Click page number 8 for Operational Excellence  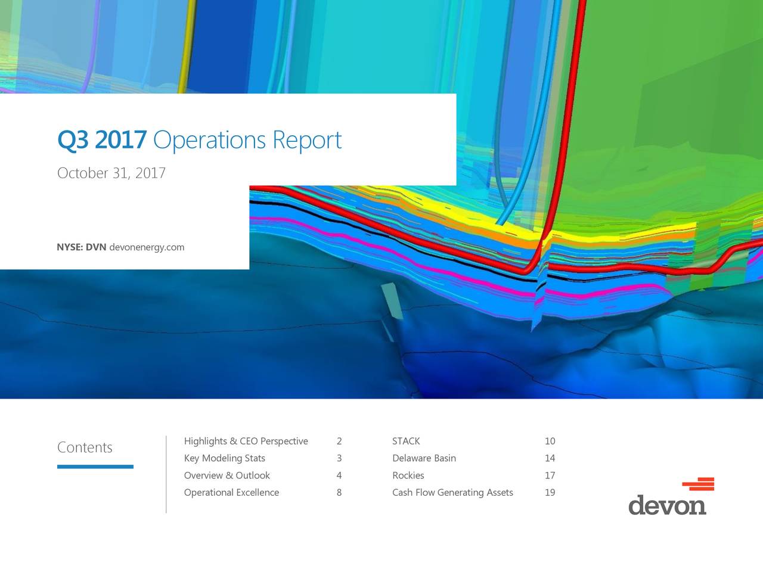[x=339, y=493]
